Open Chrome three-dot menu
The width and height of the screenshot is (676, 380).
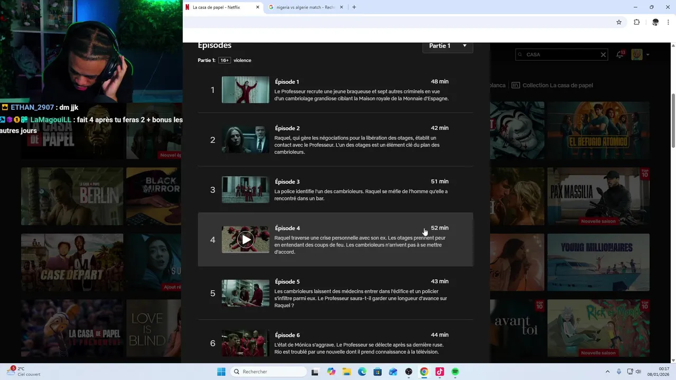[669, 22]
